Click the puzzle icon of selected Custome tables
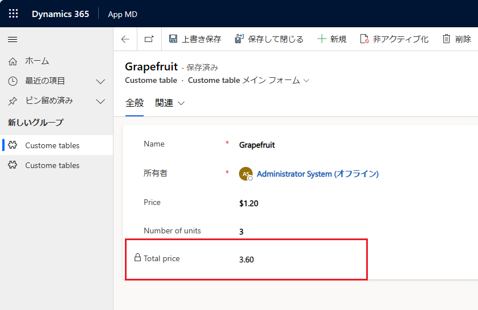The width and height of the screenshot is (478, 310). pos(12,145)
